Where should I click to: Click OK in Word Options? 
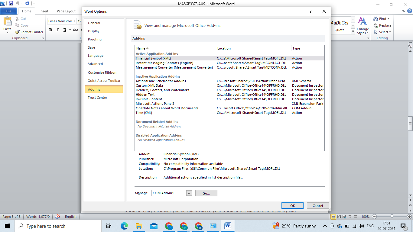(x=292, y=205)
